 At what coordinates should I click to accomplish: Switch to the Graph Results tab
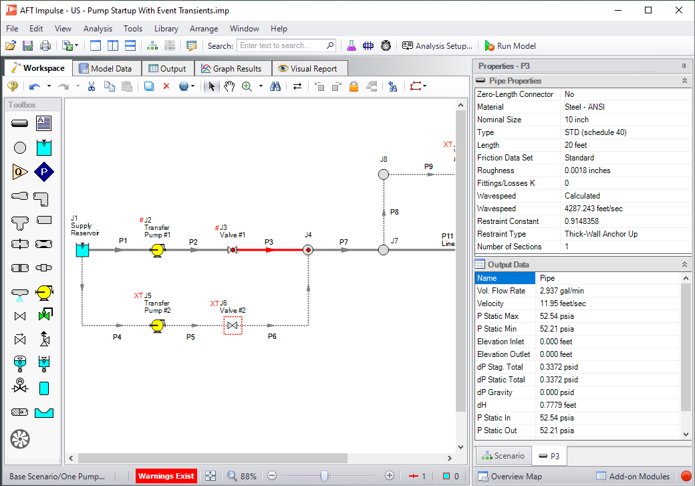tap(231, 68)
